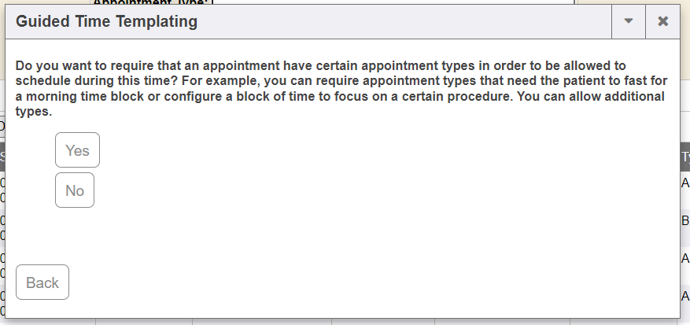
Task: Choose No for requiring appointment types
Action: click(75, 190)
